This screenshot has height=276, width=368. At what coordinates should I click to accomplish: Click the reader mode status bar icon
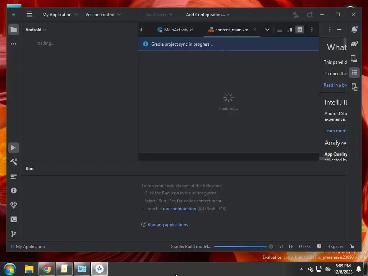click(x=319, y=247)
